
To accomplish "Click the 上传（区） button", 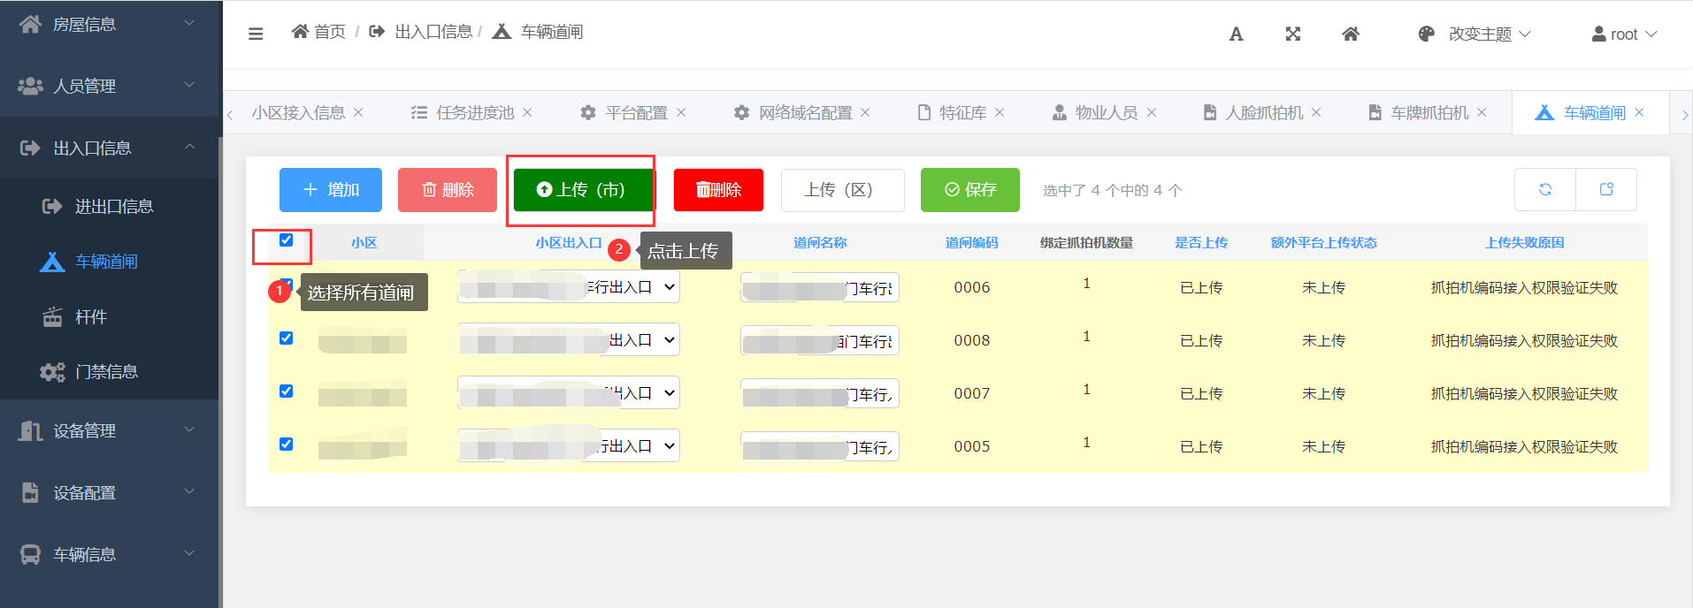I will [x=843, y=190].
